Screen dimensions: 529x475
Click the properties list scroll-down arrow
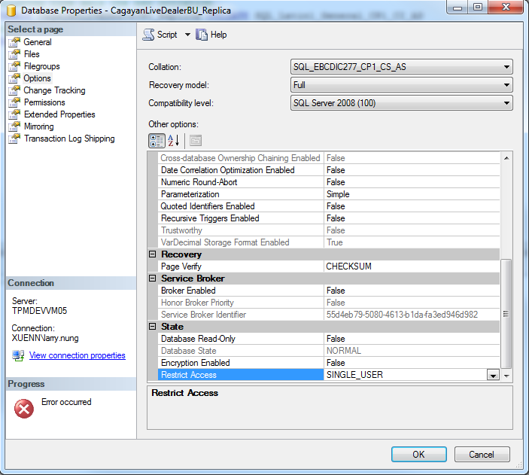pos(506,376)
